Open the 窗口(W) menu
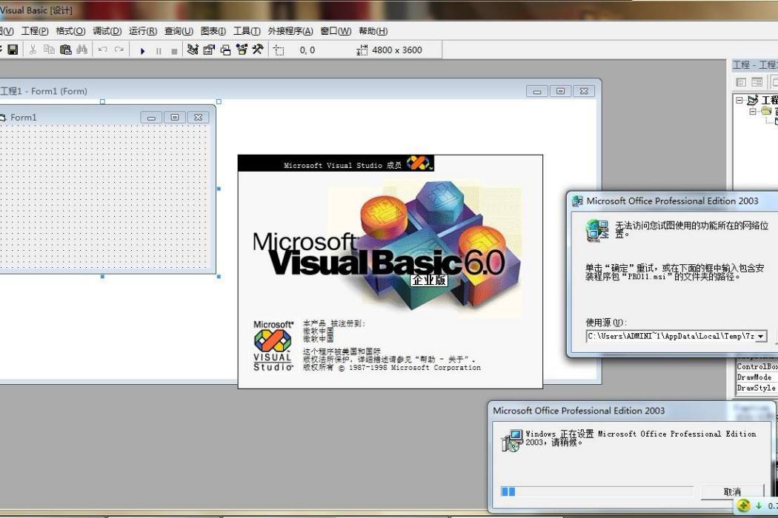Image resolution: width=778 pixels, height=518 pixels. pos(336,31)
